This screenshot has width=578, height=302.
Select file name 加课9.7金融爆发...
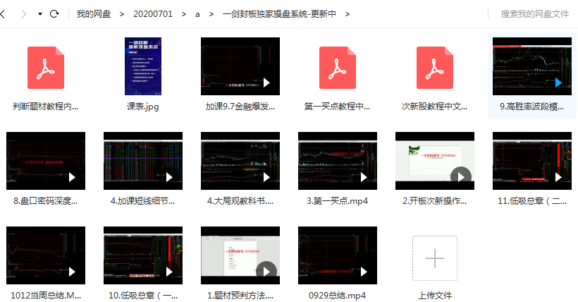(x=240, y=107)
